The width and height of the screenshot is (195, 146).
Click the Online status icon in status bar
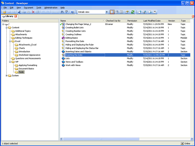[182, 143]
